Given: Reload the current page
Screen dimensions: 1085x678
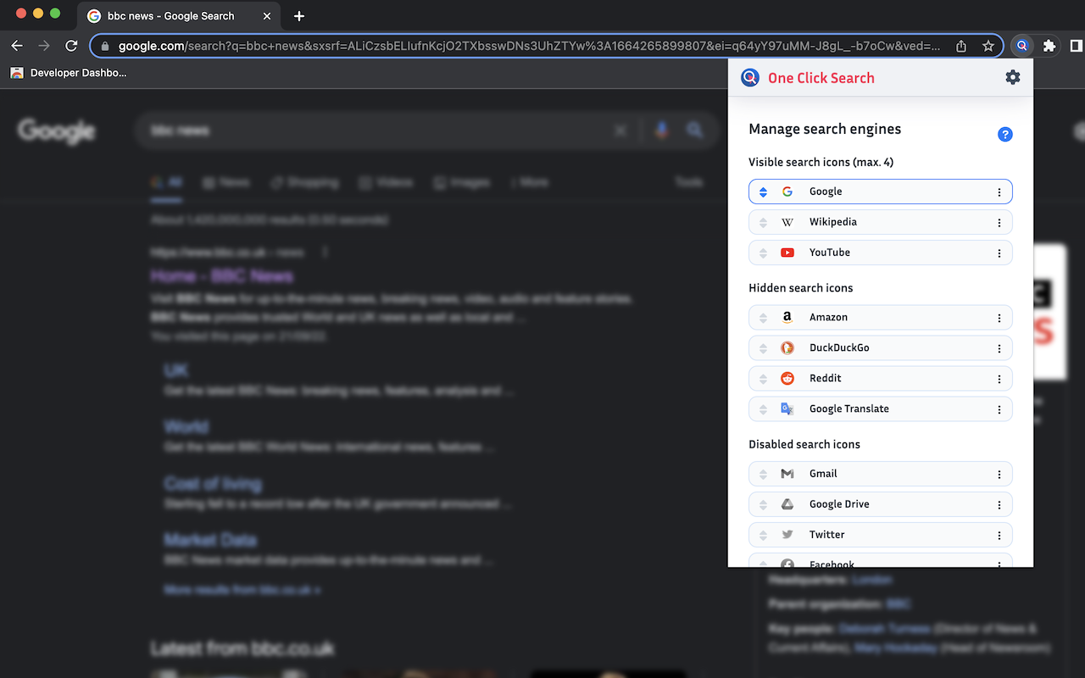Looking at the screenshot, I should pyautogui.click(x=71, y=46).
